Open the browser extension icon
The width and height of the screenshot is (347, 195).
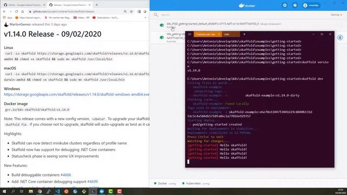(x=139, y=11)
